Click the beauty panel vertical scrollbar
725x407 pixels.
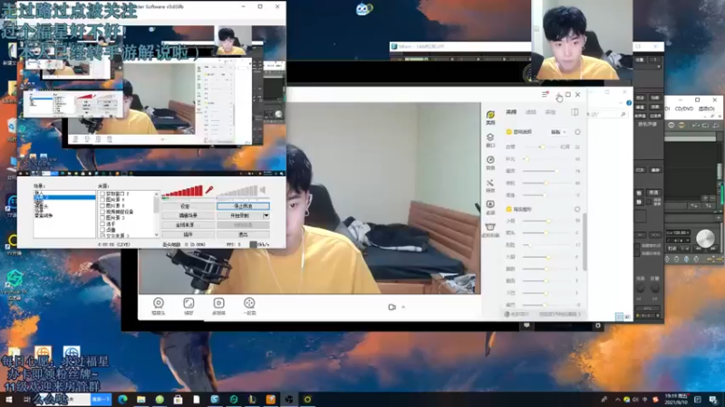point(585,241)
